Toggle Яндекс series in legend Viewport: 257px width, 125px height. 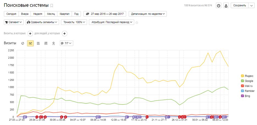(247, 76)
